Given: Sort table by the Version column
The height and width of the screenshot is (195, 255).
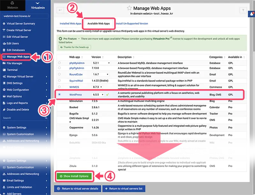Looking at the screenshot, I should tap(98, 57).
